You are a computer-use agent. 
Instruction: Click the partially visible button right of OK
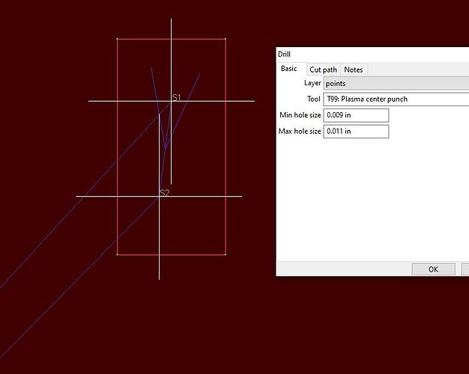click(465, 269)
